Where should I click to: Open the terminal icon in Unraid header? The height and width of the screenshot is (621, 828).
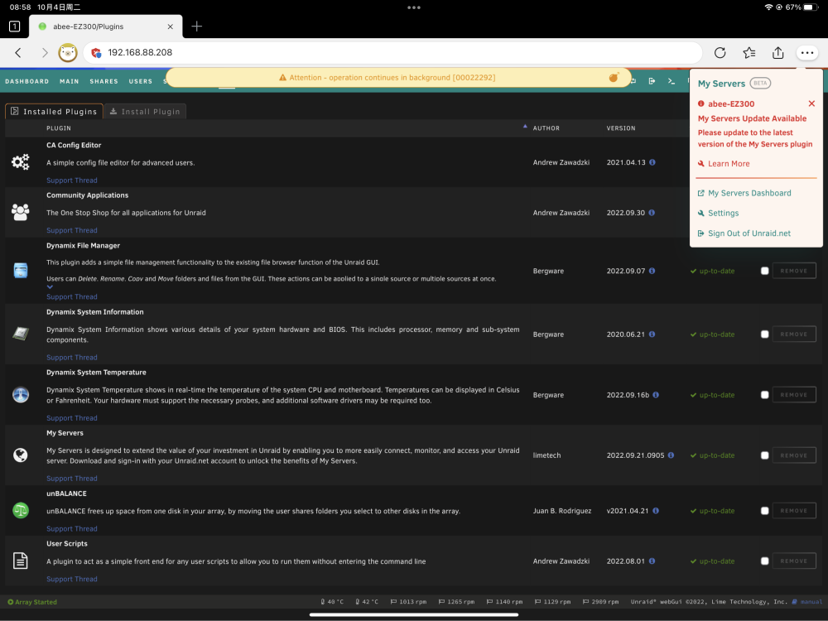click(x=672, y=81)
